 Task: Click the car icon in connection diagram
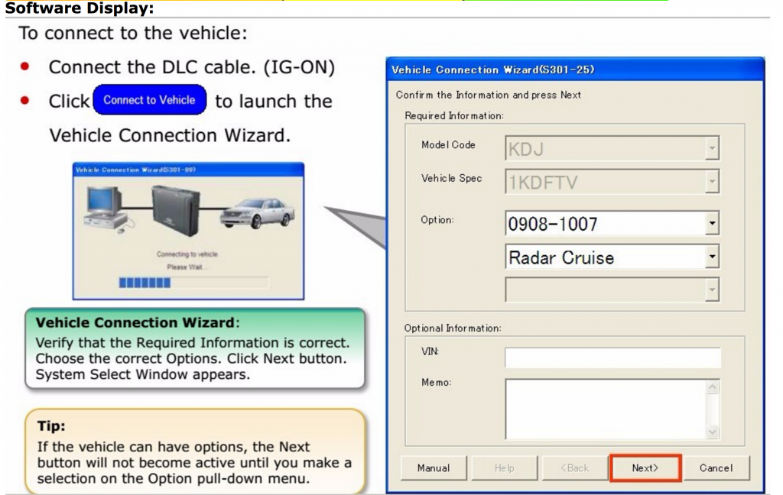pos(255,212)
